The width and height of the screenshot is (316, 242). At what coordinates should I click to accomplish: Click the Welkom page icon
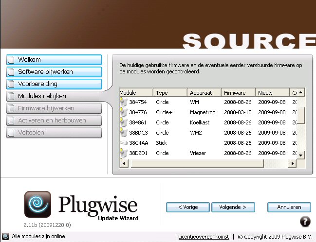pos(11,60)
